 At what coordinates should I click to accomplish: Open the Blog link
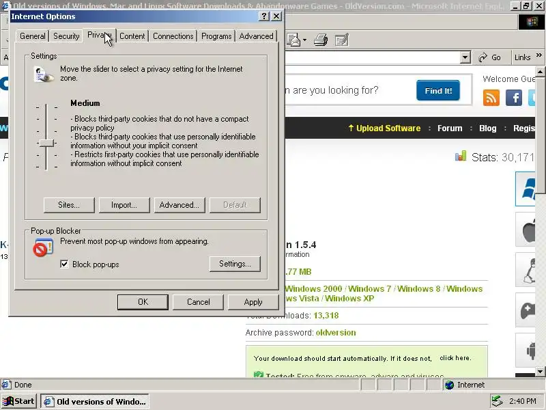pyautogui.click(x=488, y=128)
